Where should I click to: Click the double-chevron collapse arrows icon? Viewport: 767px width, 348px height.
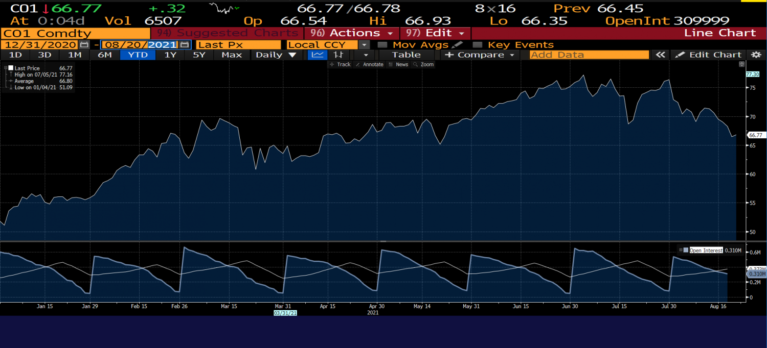click(x=661, y=55)
